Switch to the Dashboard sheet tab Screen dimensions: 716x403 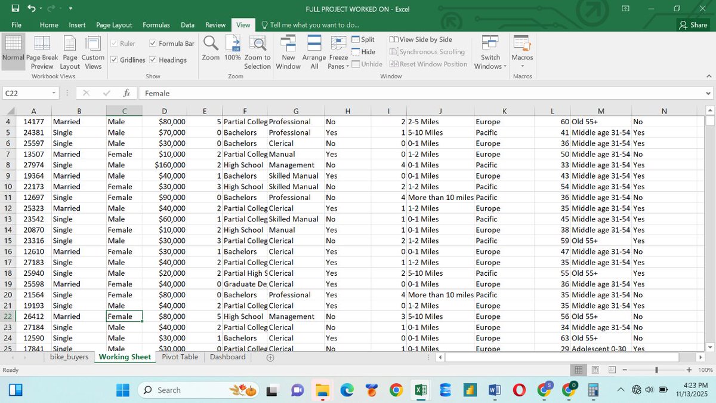[227, 356]
